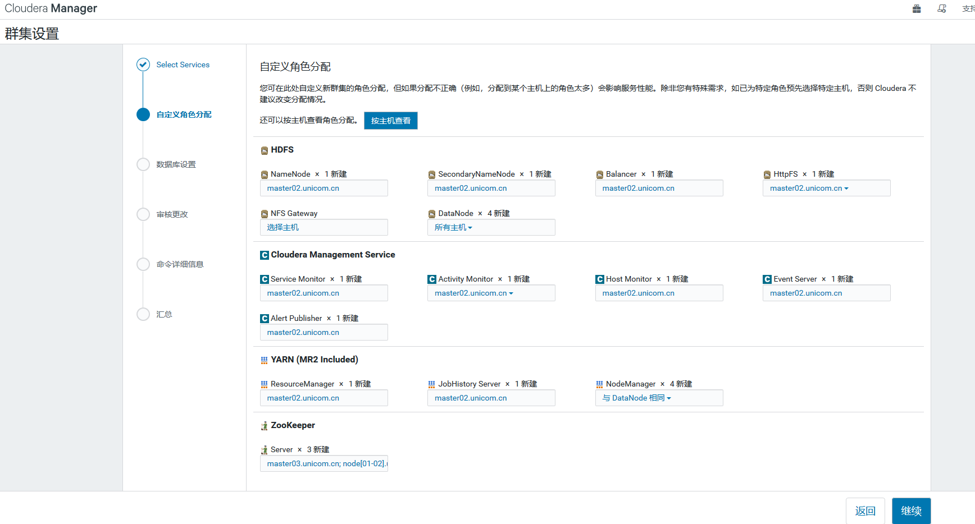Click the Alert Publisher role icon
The image size is (975, 524).
click(264, 319)
